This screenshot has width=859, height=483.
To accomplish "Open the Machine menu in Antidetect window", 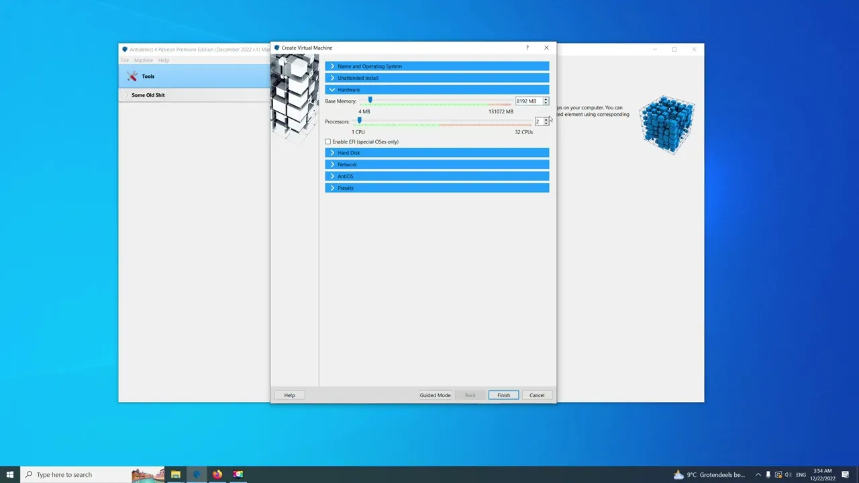I will tap(144, 60).
